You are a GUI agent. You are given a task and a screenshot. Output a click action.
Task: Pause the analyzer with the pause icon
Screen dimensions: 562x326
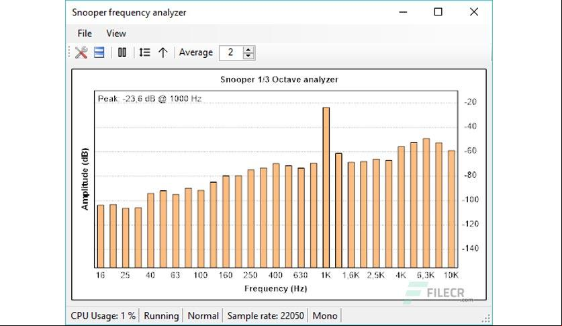tap(122, 52)
